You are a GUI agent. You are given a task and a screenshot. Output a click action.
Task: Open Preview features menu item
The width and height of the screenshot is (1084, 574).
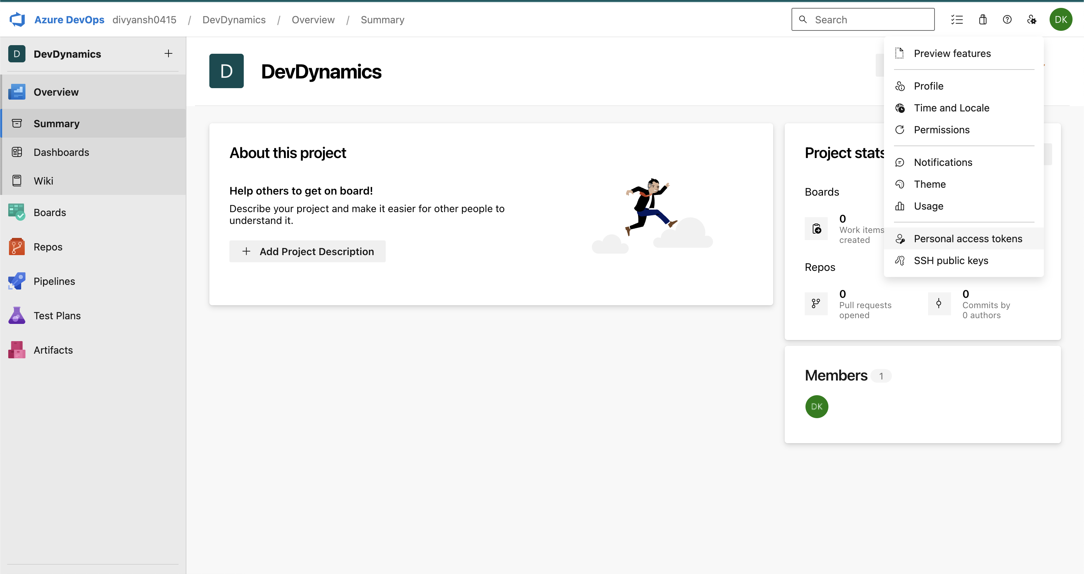click(964, 53)
